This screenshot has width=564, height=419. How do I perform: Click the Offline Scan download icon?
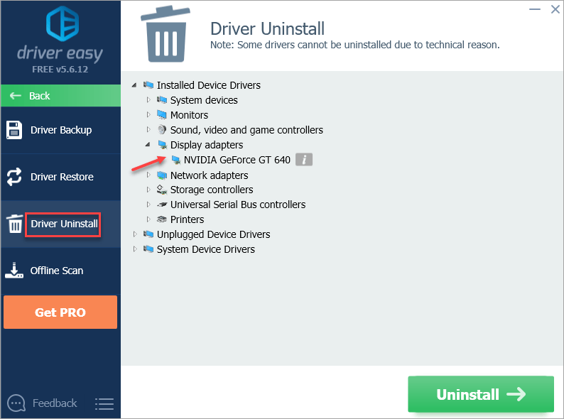point(14,271)
